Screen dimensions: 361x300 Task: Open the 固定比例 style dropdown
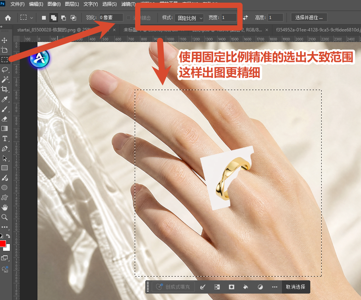189,18
